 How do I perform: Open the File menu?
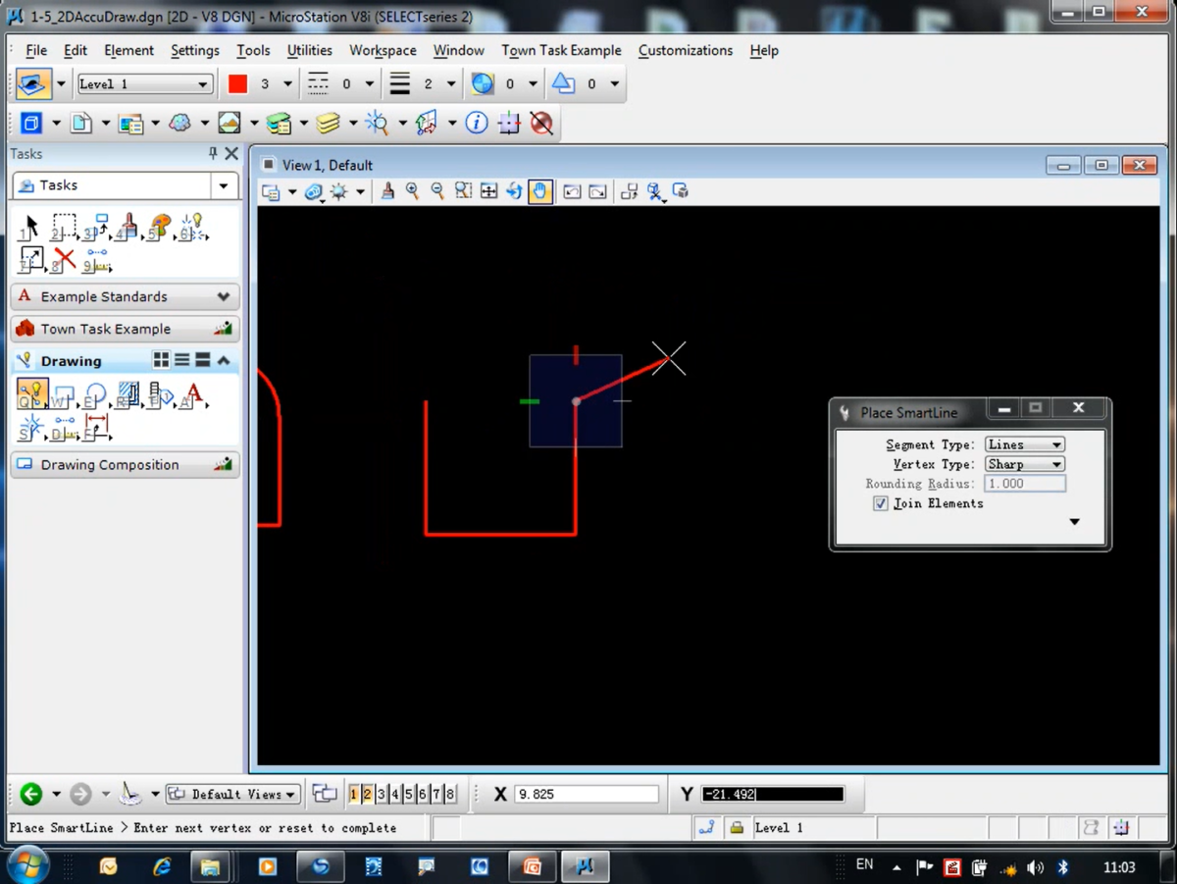tap(36, 50)
